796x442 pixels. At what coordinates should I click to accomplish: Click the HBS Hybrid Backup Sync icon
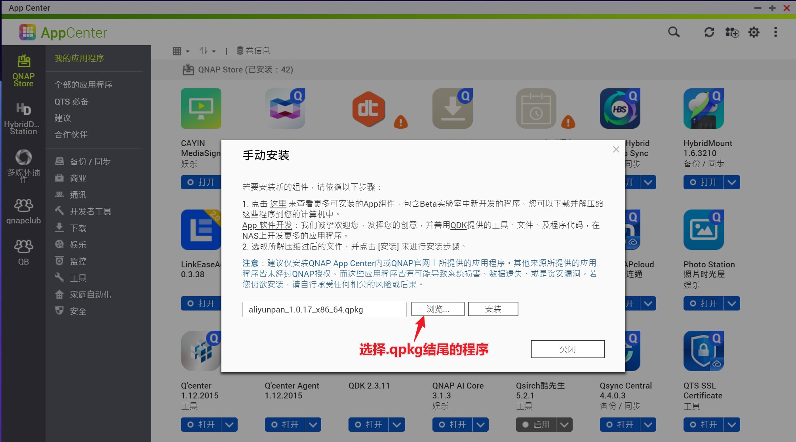tap(620, 109)
